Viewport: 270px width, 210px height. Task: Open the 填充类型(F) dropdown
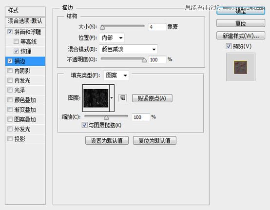tap(116, 75)
